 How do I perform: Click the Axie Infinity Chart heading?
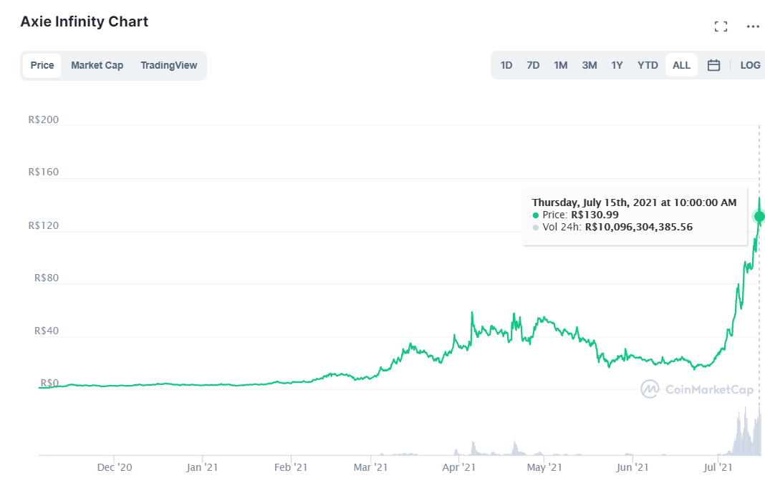click(x=85, y=21)
